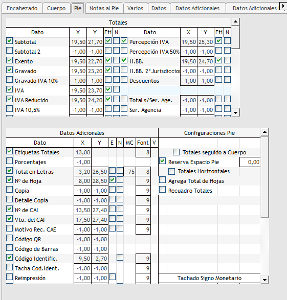Switch to the Encabezado tab
The image size is (287, 300).
[22, 8]
